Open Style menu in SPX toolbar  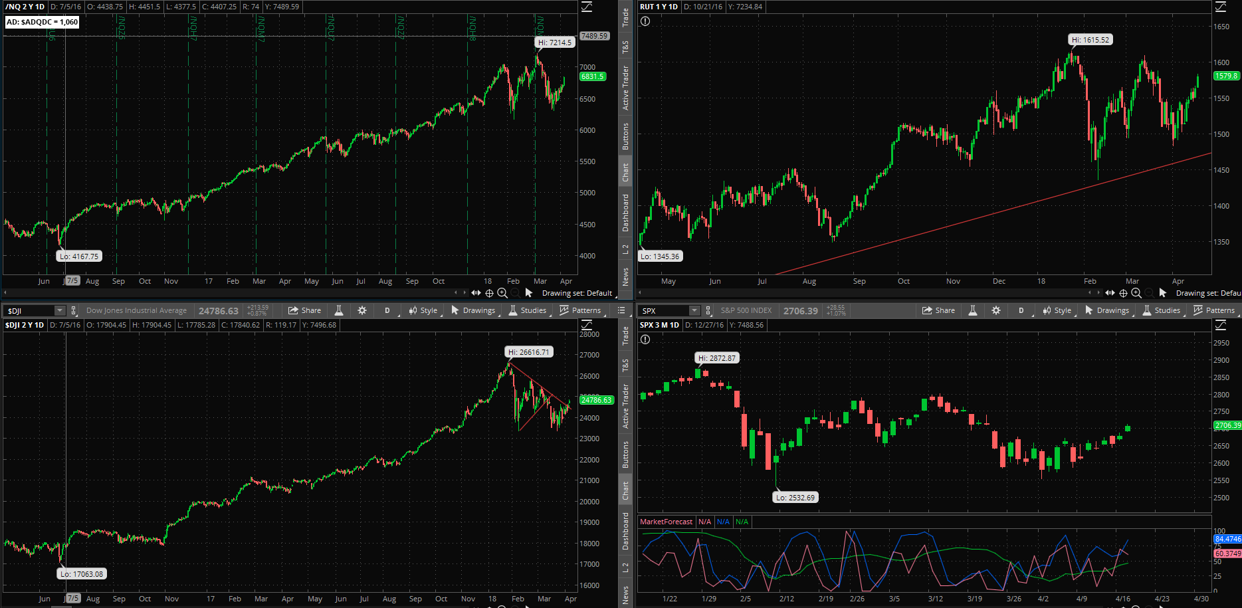point(1057,310)
